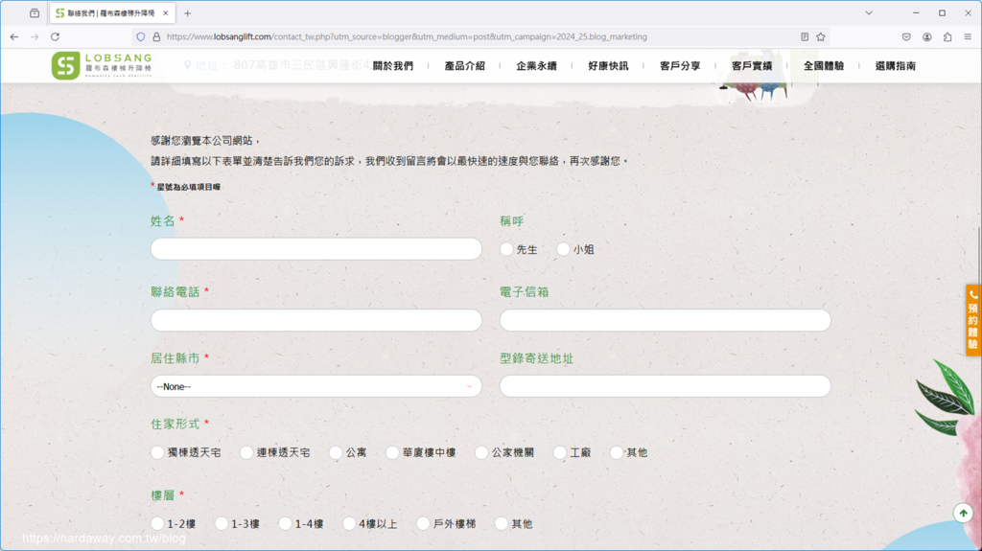
Task: Open the Pocket save icon
Action: 906,37
